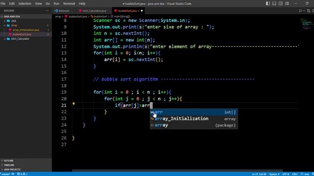
Task: Click the lightbulb quick fix icon
Action: [x=74, y=104]
